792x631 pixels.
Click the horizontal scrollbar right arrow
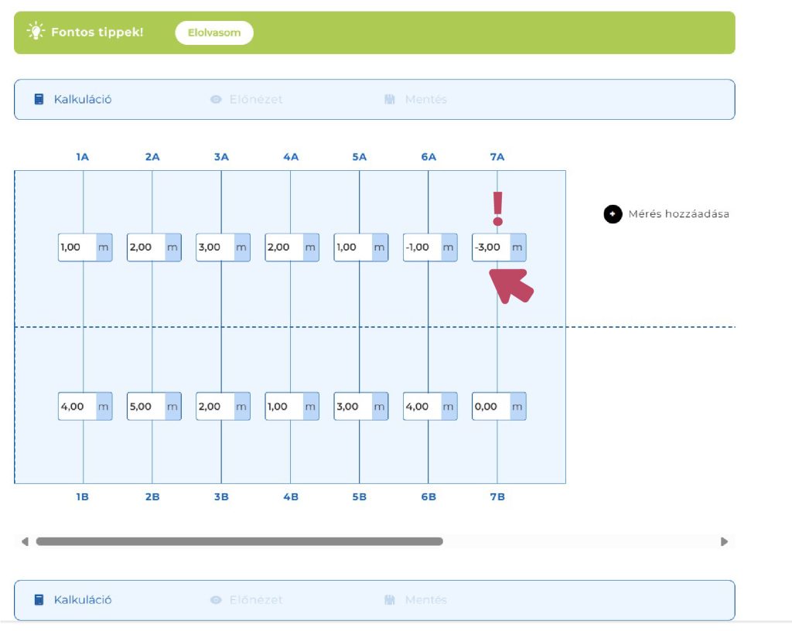724,541
